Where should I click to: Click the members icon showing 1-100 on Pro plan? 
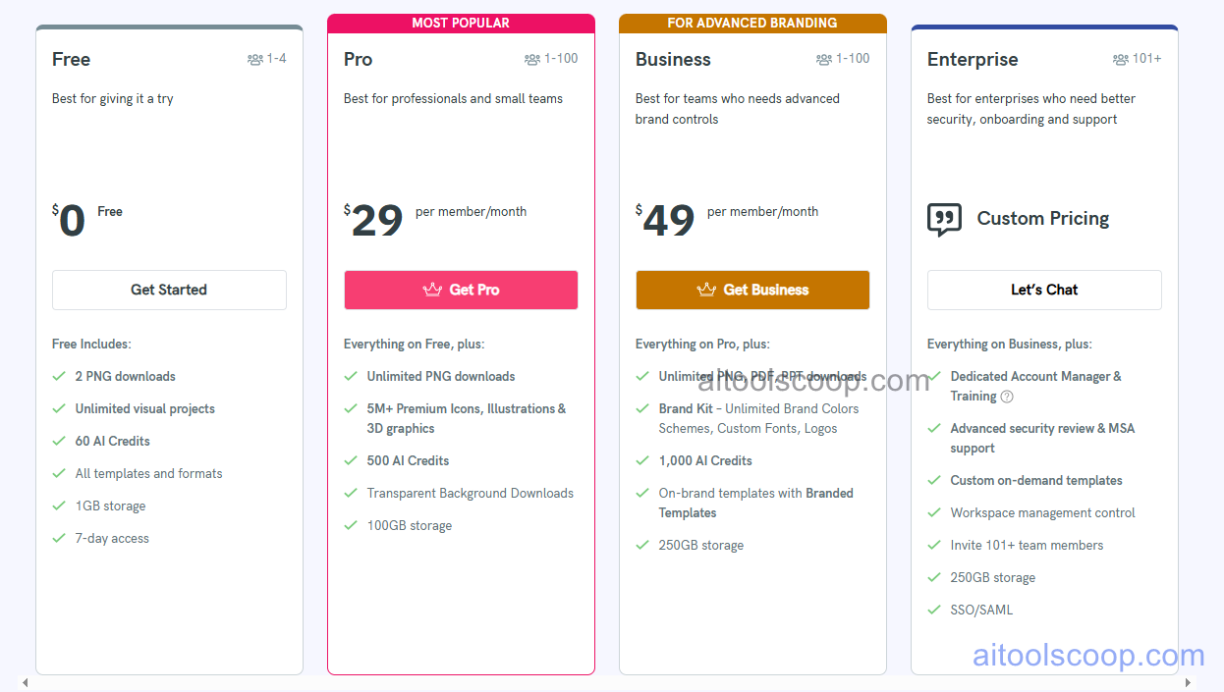click(x=531, y=59)
